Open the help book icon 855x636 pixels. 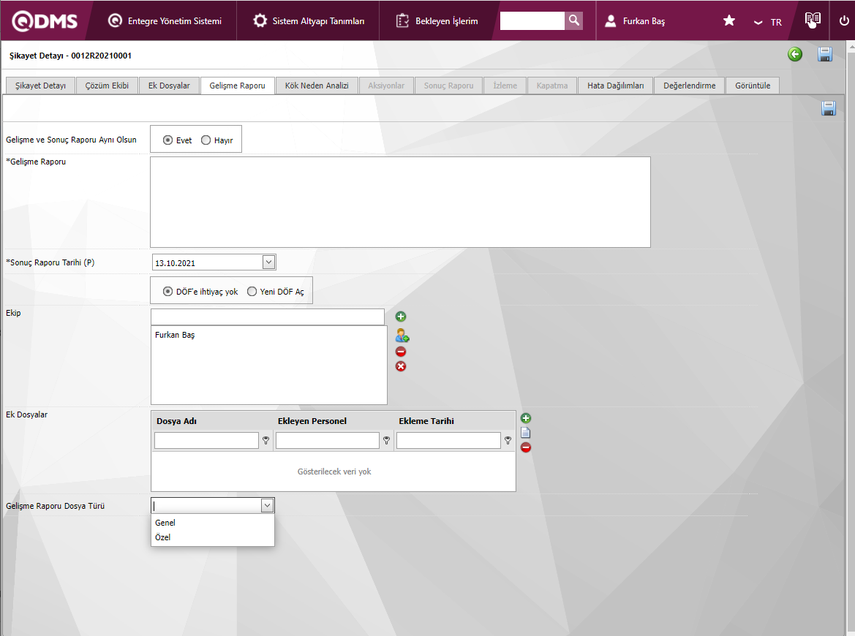coord(813,20)
